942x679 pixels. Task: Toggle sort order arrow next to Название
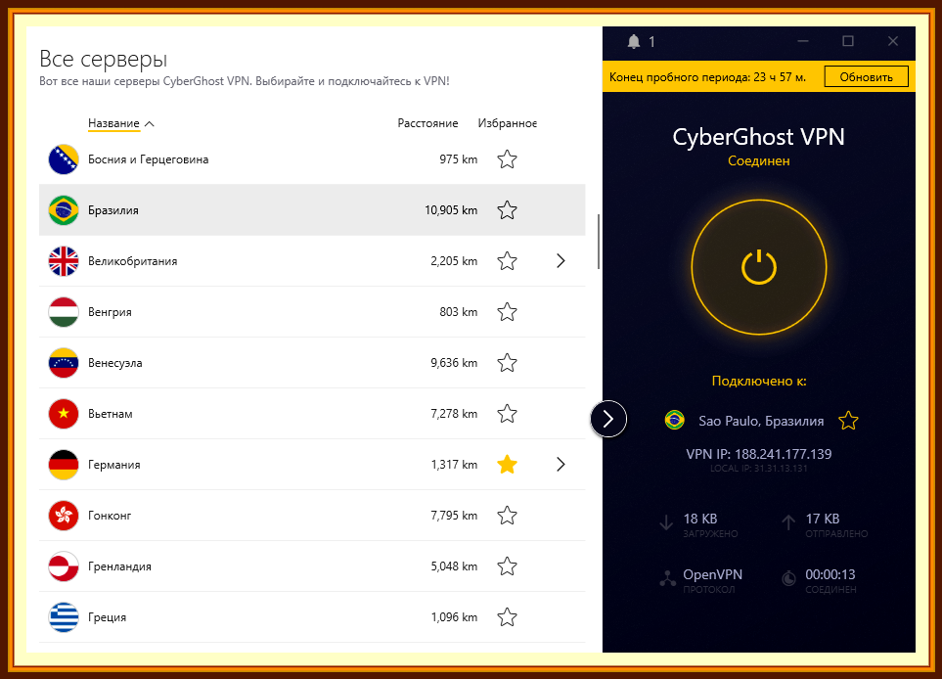click(x=150, y=124)
